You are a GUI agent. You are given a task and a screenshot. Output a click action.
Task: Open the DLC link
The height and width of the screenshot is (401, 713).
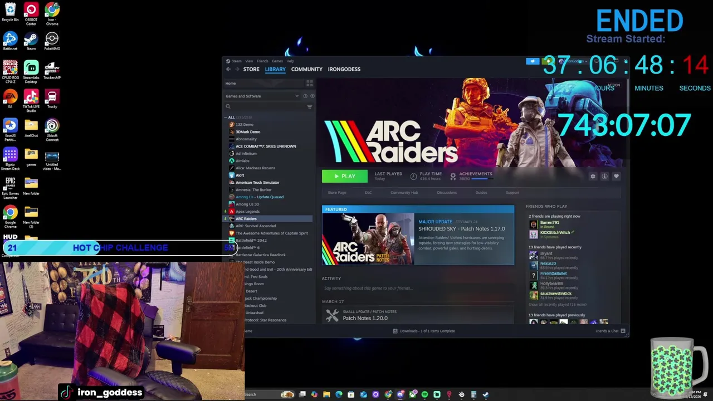(368, 193)
